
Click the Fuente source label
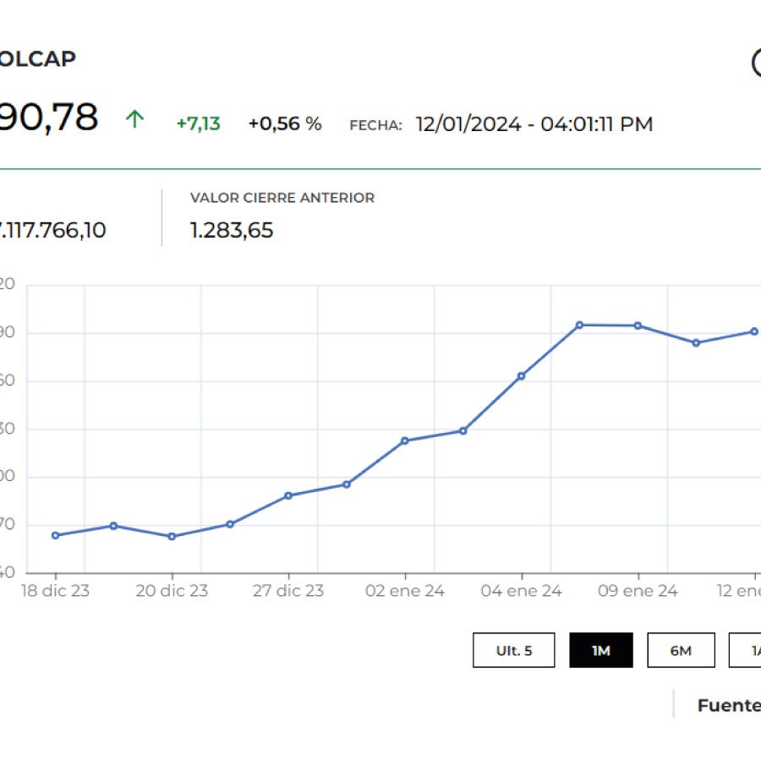729,705
